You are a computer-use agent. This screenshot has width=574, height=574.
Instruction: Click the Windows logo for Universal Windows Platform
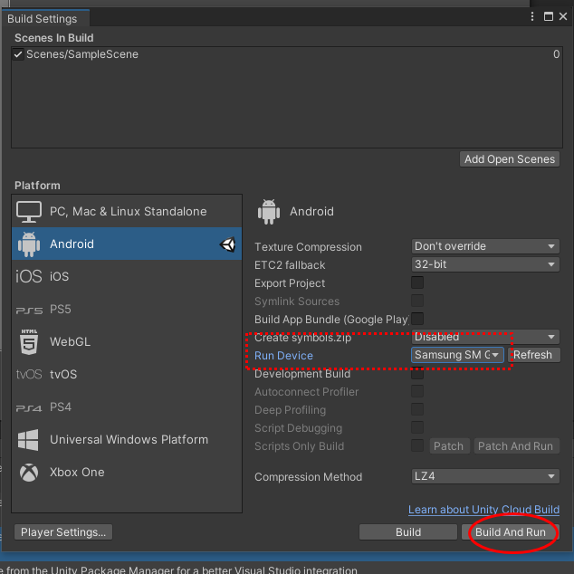point(28,440)
